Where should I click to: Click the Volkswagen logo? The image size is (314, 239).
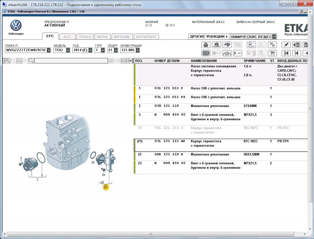pyautogui.click(x=16, y=25)
